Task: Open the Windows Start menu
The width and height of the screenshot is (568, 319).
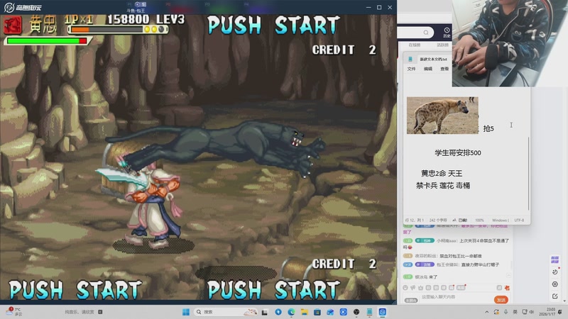Action: 186,312
